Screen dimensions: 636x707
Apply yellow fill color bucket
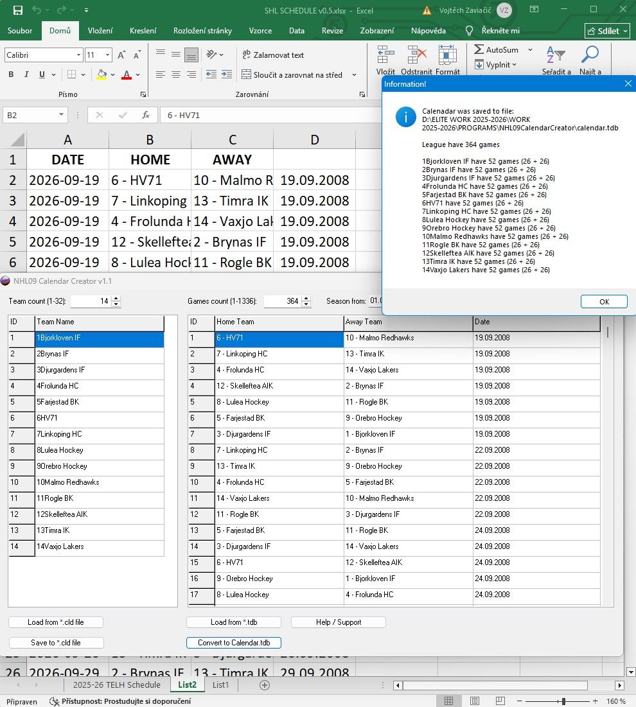click(102, 74)
